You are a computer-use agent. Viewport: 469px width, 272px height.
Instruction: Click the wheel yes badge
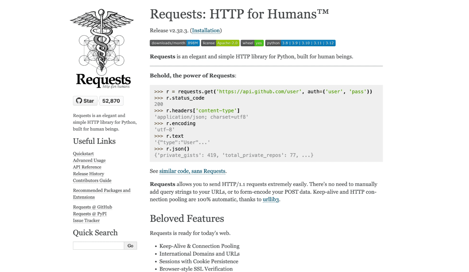click(x=252, y=43)
